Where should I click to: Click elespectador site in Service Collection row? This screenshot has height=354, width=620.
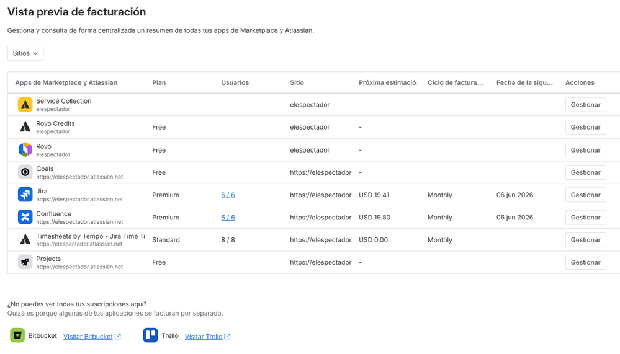point(310,105)
